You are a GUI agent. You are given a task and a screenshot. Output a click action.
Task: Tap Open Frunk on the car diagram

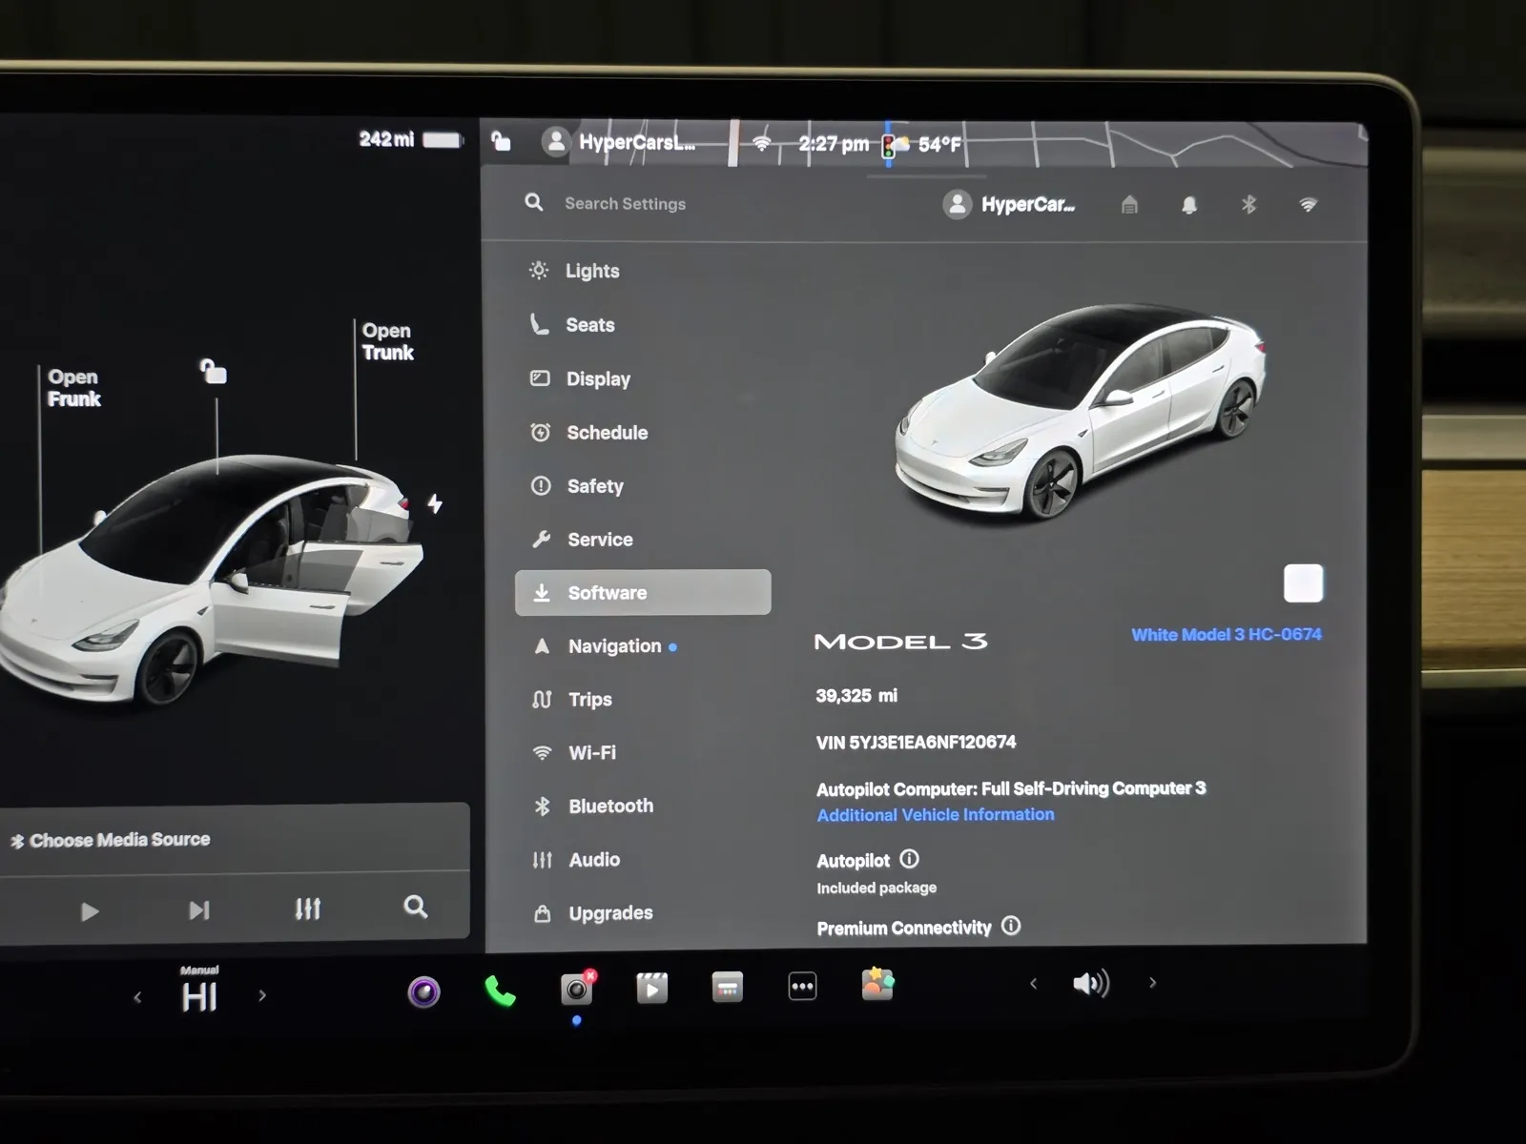tap(74, 388)
